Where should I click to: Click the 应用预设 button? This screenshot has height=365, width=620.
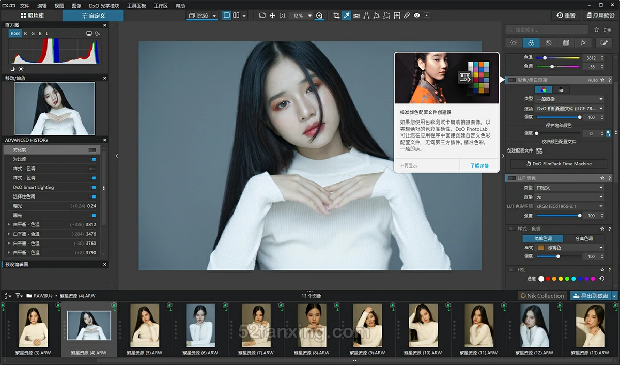(600, 16)
